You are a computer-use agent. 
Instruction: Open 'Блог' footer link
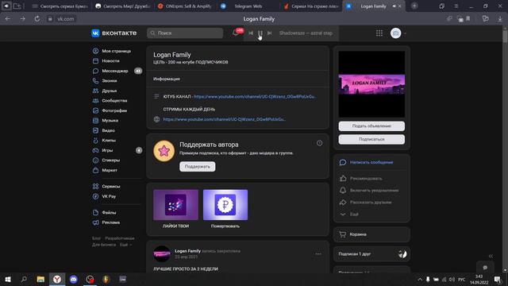[x=96, y=238]
